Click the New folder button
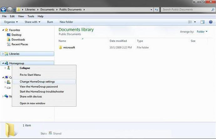The width and height of the screenshot is (216, 139). pyautogui.click(x=66, y=22)
